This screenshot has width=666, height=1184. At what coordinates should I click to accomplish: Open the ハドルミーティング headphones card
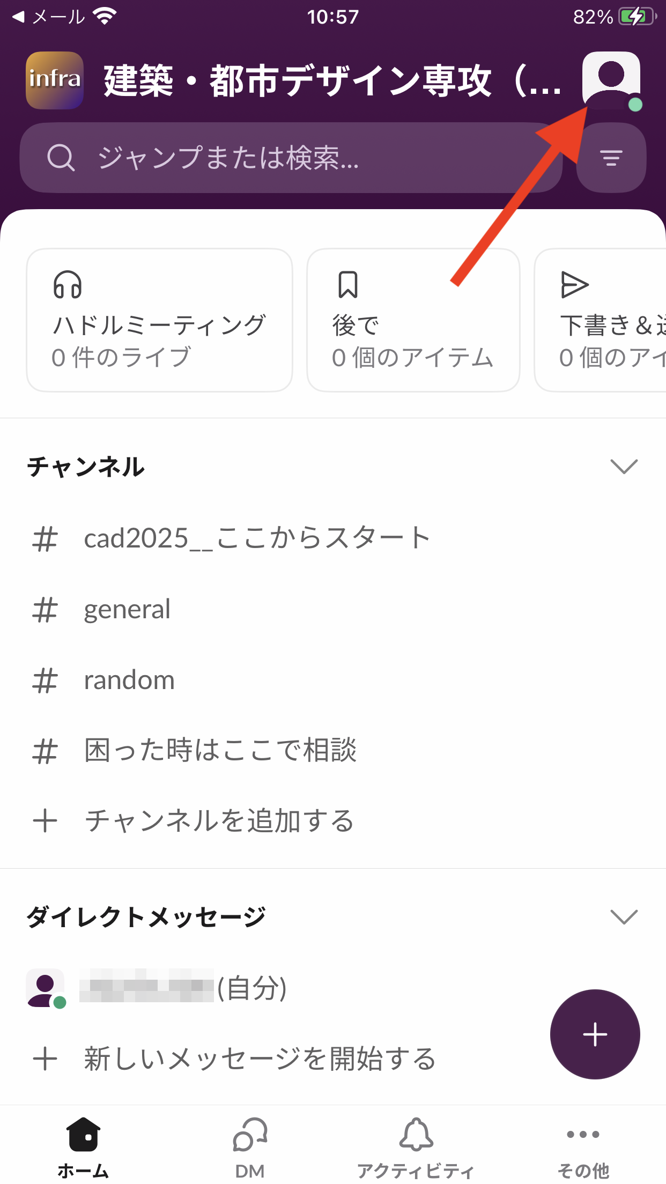tap(159, 320)
